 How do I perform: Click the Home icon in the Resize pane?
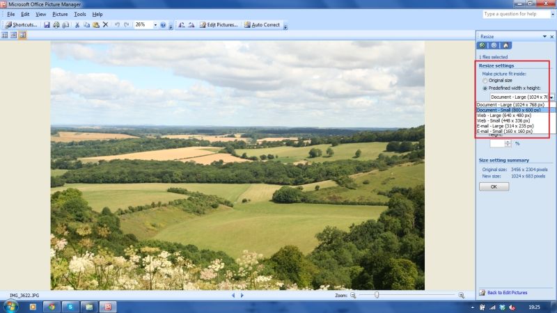(x=506, y=45)
